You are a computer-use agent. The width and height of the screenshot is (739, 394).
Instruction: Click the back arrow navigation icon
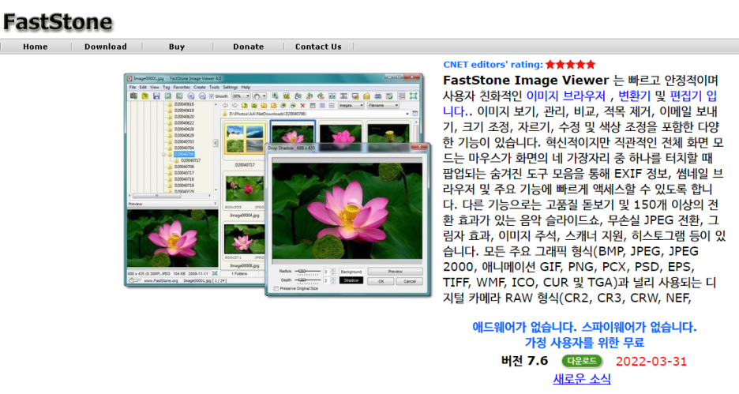pos(225,106)
